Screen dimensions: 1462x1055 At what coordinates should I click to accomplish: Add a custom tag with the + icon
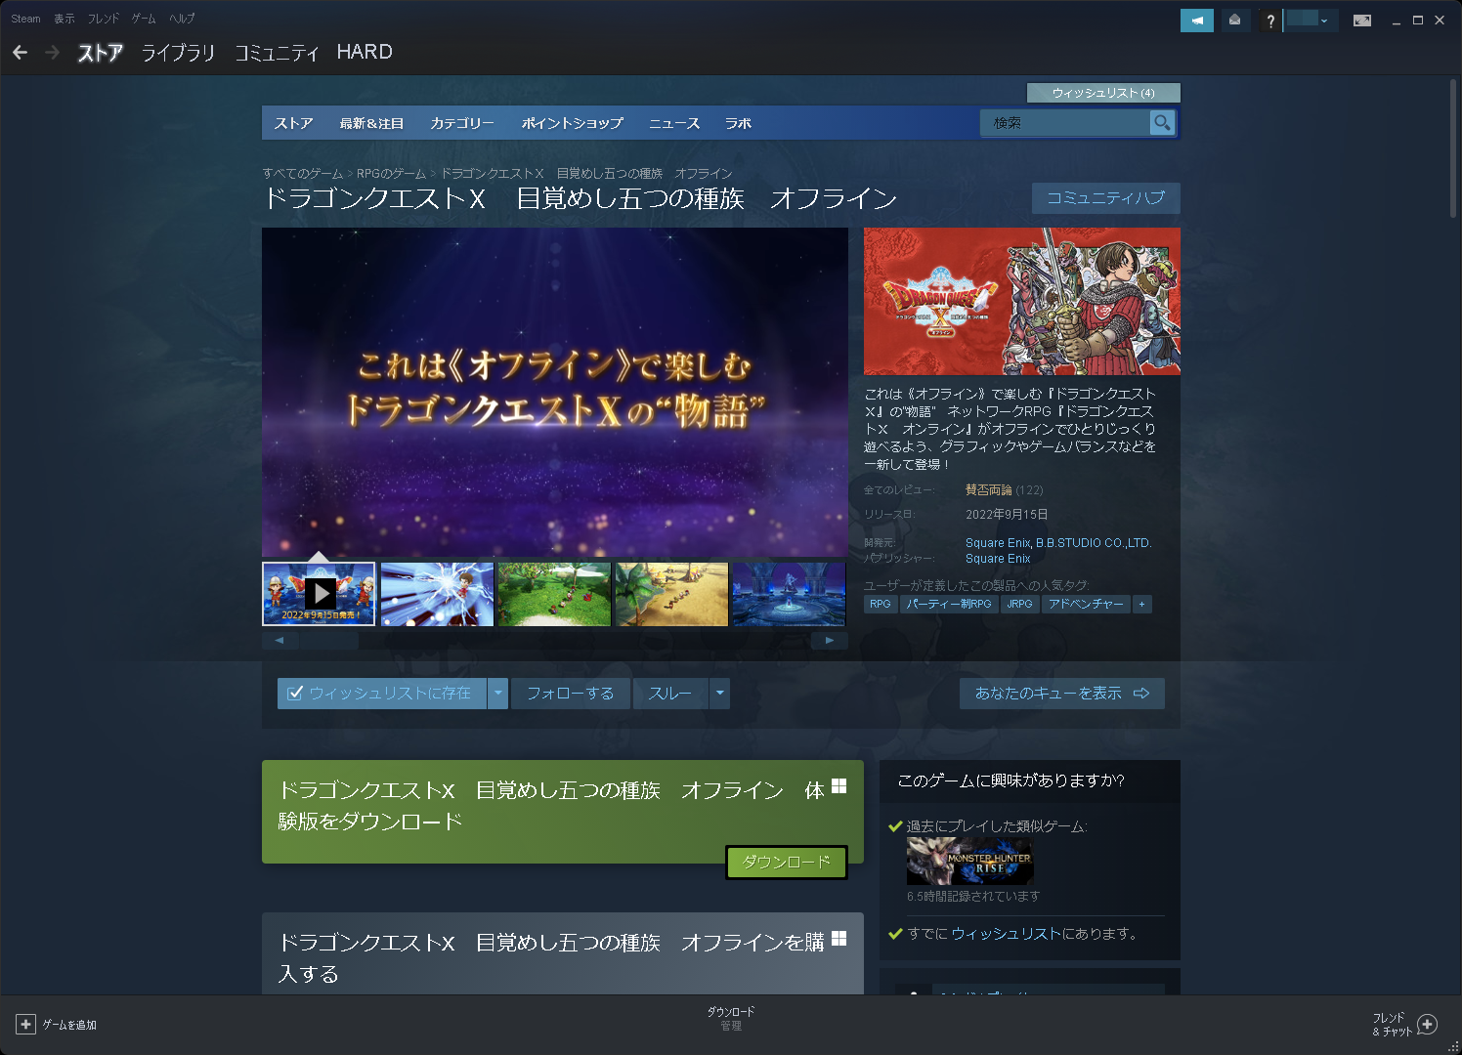[x=1141, y=604]
